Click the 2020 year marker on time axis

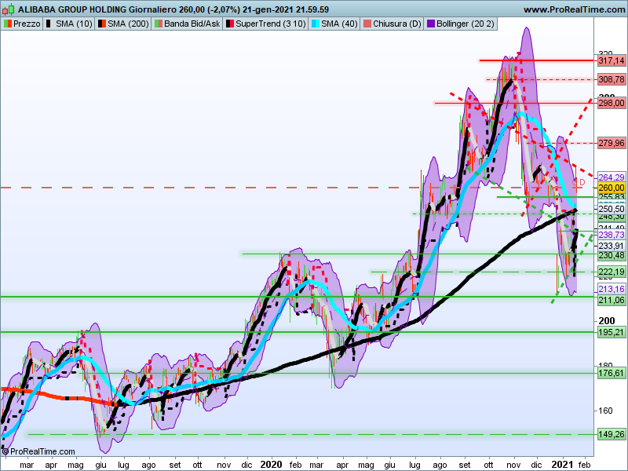click(271, 465)
